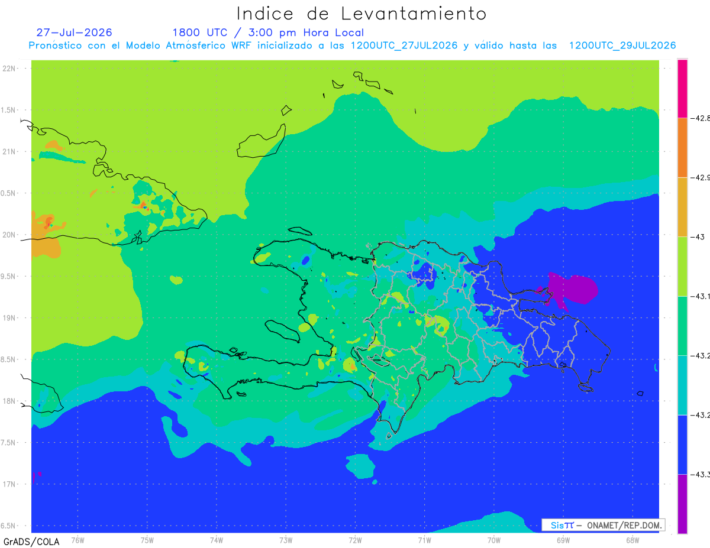
Task: Click the "-43.3" color scale value
Action: tap(701, 475)
